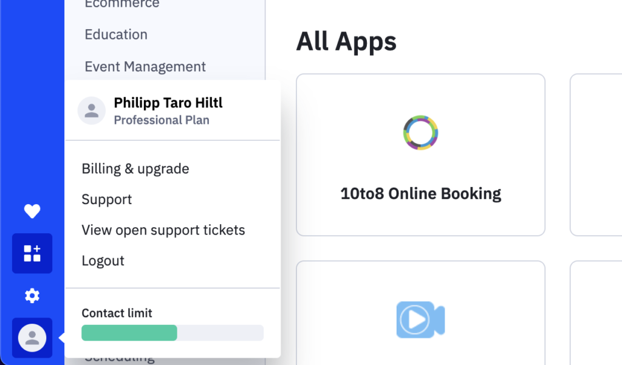Click the Professional Plan label
Screen dimensions: 622x365
click(162, 120)
